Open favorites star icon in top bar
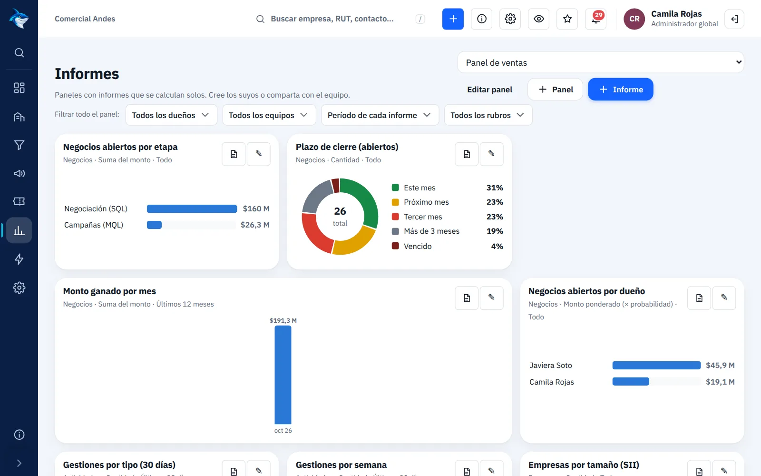 (x=567, y=19)
